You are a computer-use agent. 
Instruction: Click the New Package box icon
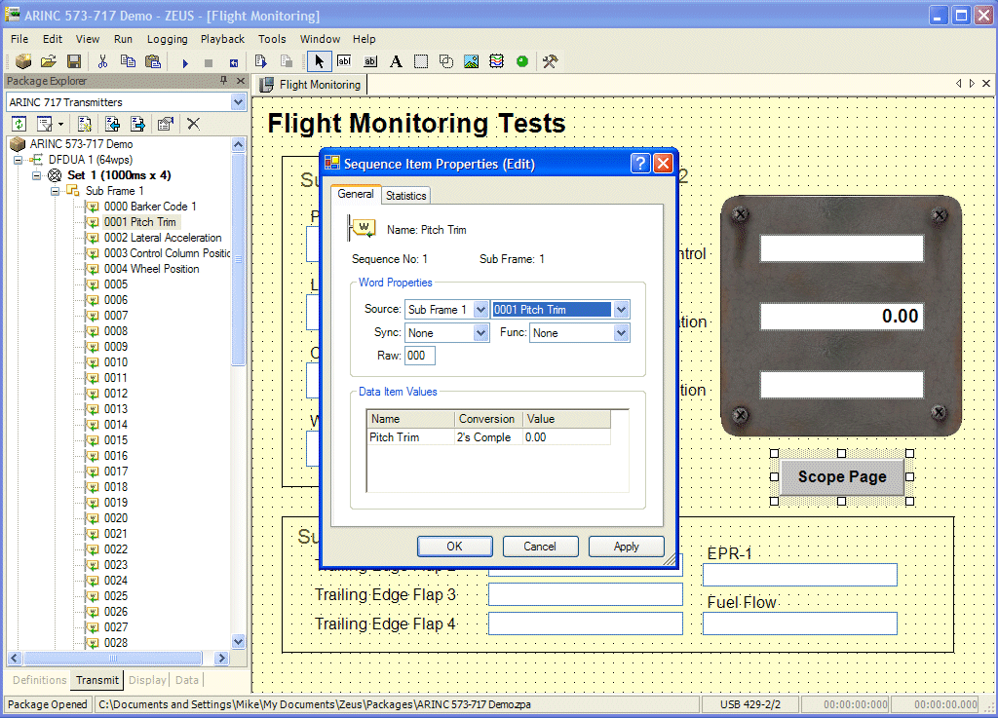23,61
